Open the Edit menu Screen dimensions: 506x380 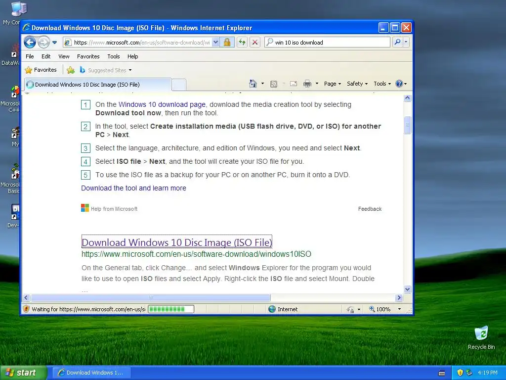pyautogui.click(x=46, y=56)
